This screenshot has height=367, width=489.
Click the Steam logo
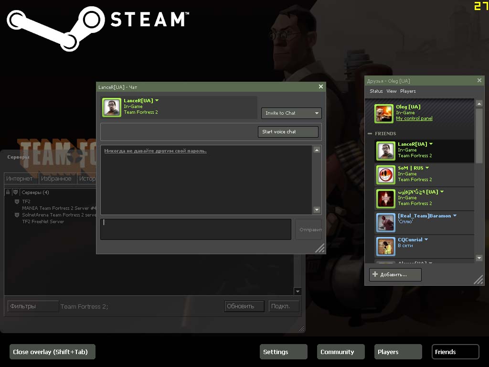click(97, 29)
